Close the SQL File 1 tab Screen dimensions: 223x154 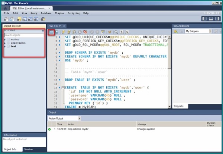tap(64, 26)
